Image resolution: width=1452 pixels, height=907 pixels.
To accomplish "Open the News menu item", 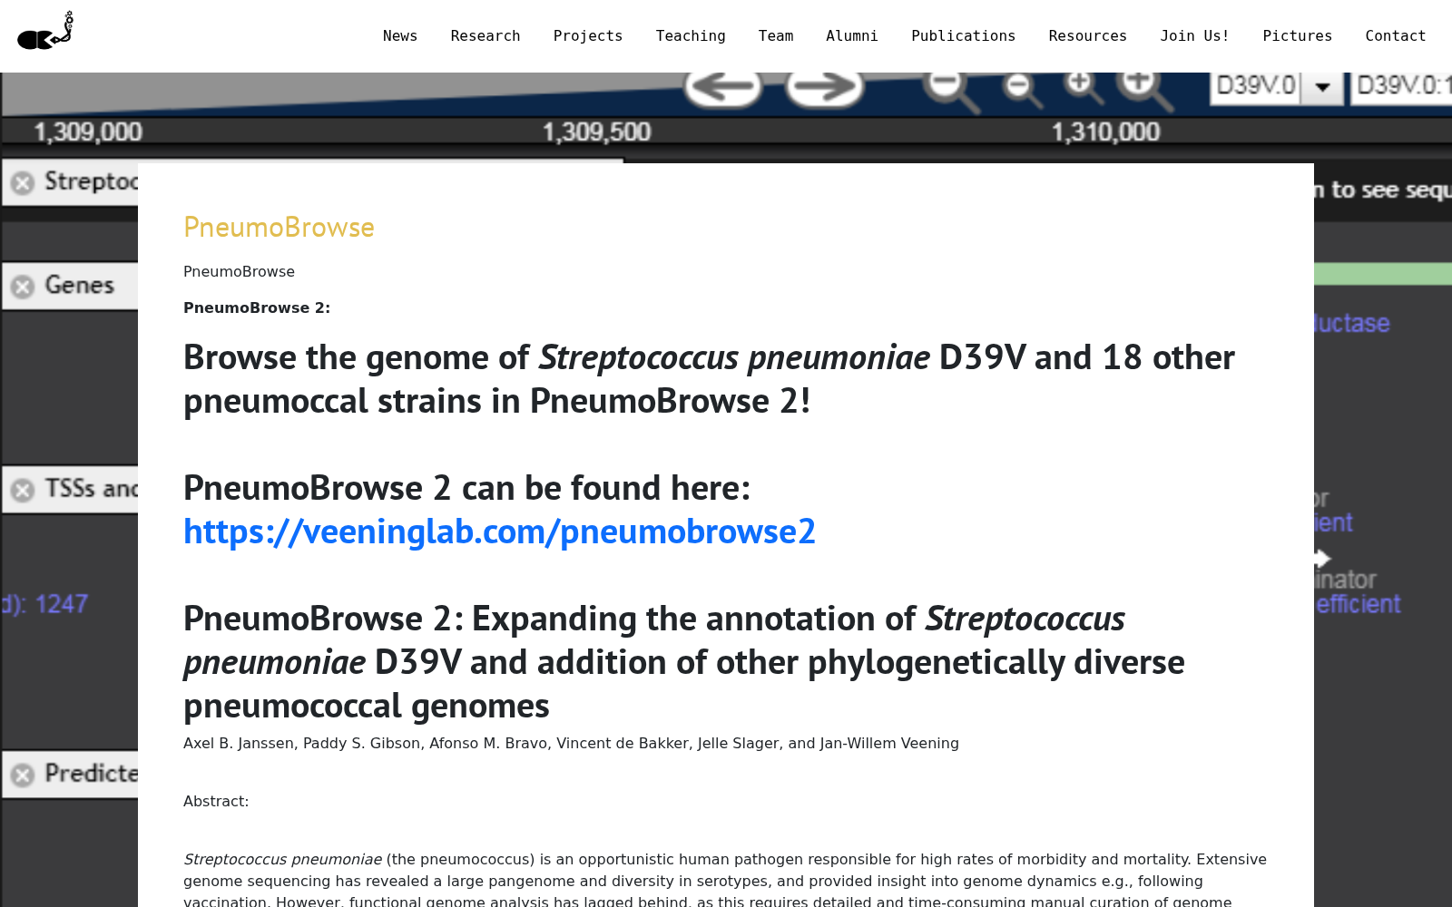I will (x=400, y=36).
